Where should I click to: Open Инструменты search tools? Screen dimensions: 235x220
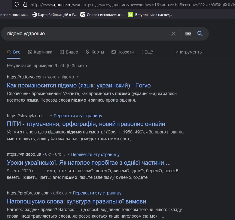click(189, 52)
